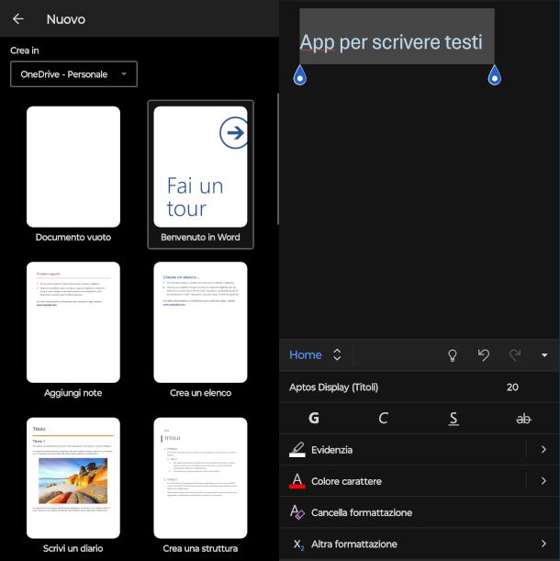The image size is (560, 561).
Task: Toggle strikethrough with the ab button
Action: (523, 418)
